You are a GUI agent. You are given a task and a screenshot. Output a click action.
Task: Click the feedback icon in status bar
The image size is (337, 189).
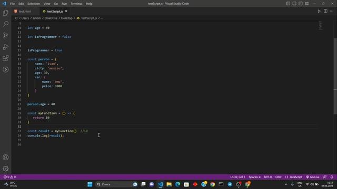(325, 177)
